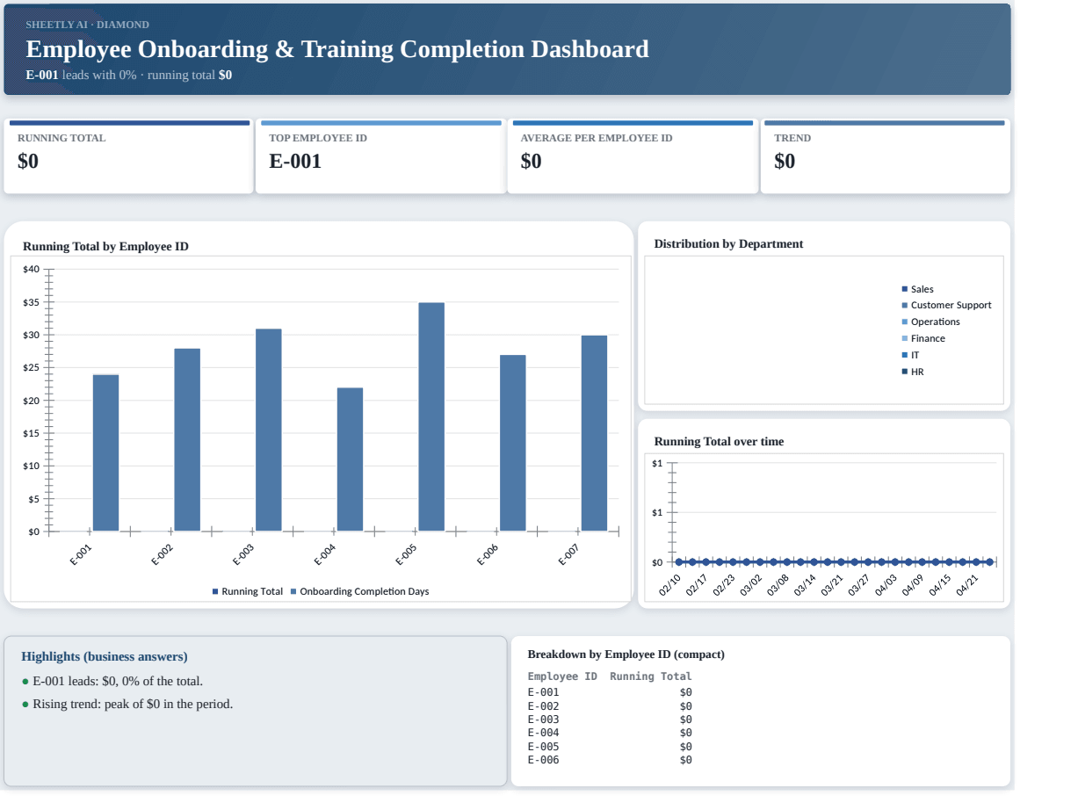1078x810 pixels.
Task: Select the E-003 row in the breakdown table
Action: [x=610, y=720]
